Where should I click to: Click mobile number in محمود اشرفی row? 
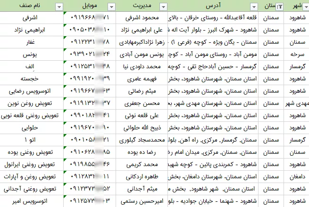90,18
